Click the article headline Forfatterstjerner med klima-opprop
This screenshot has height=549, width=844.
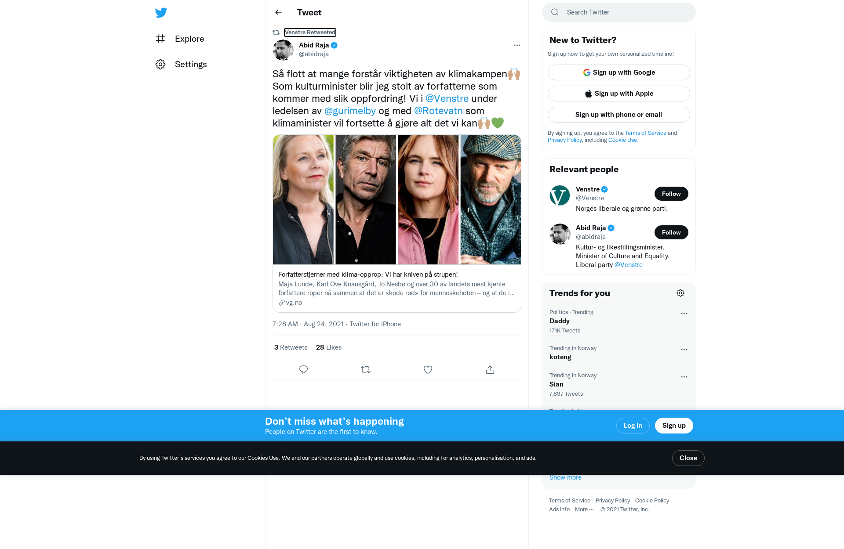(368, 274)
